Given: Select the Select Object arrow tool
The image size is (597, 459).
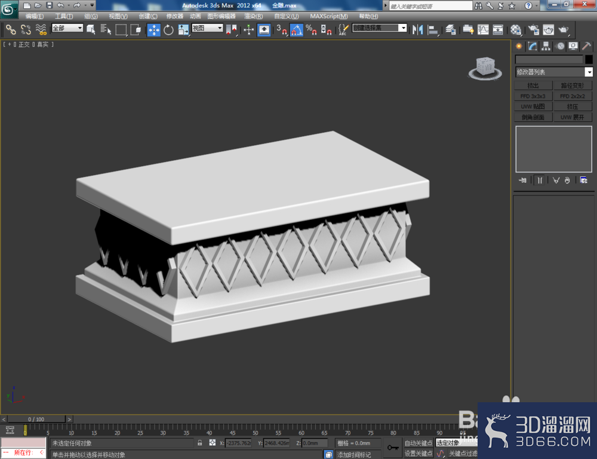Looking at the screenshot, I should (x=91, y=29).
